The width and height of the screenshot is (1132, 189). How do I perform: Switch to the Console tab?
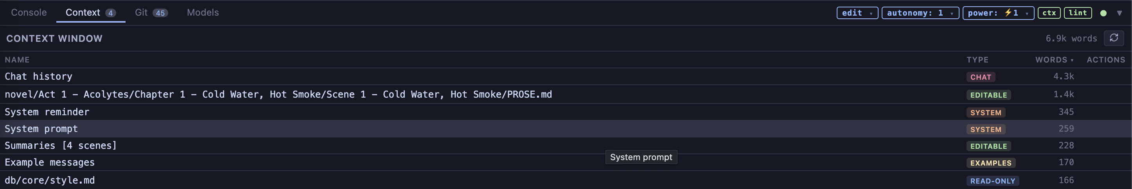[x=29, y=12]
